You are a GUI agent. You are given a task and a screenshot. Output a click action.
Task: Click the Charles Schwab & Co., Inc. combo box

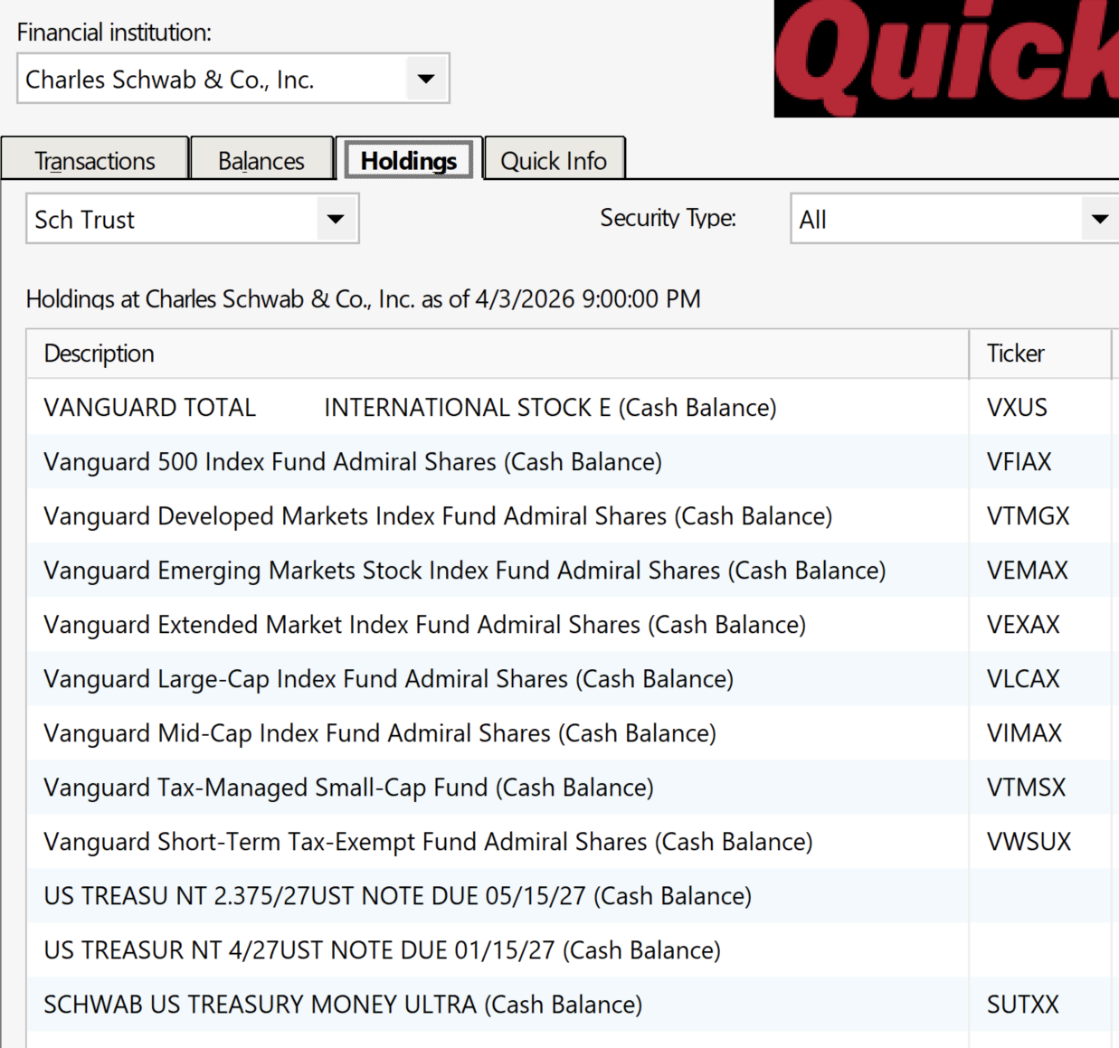[x=233, y=79]
